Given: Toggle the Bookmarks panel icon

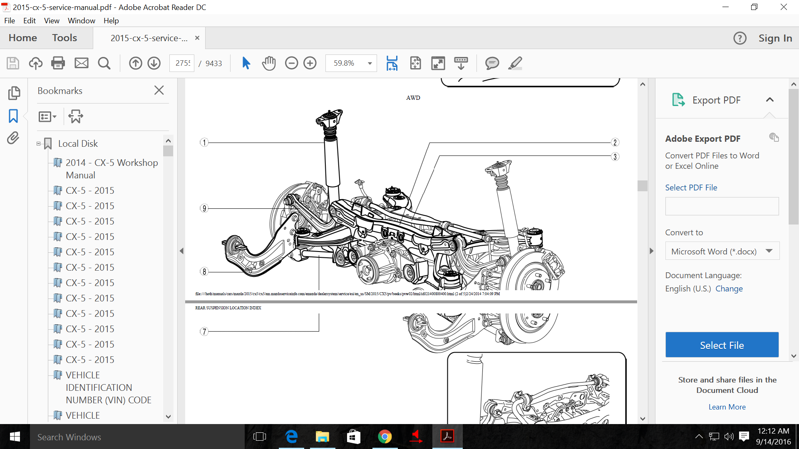Looking at the screenshot, I should pos(13,116).
